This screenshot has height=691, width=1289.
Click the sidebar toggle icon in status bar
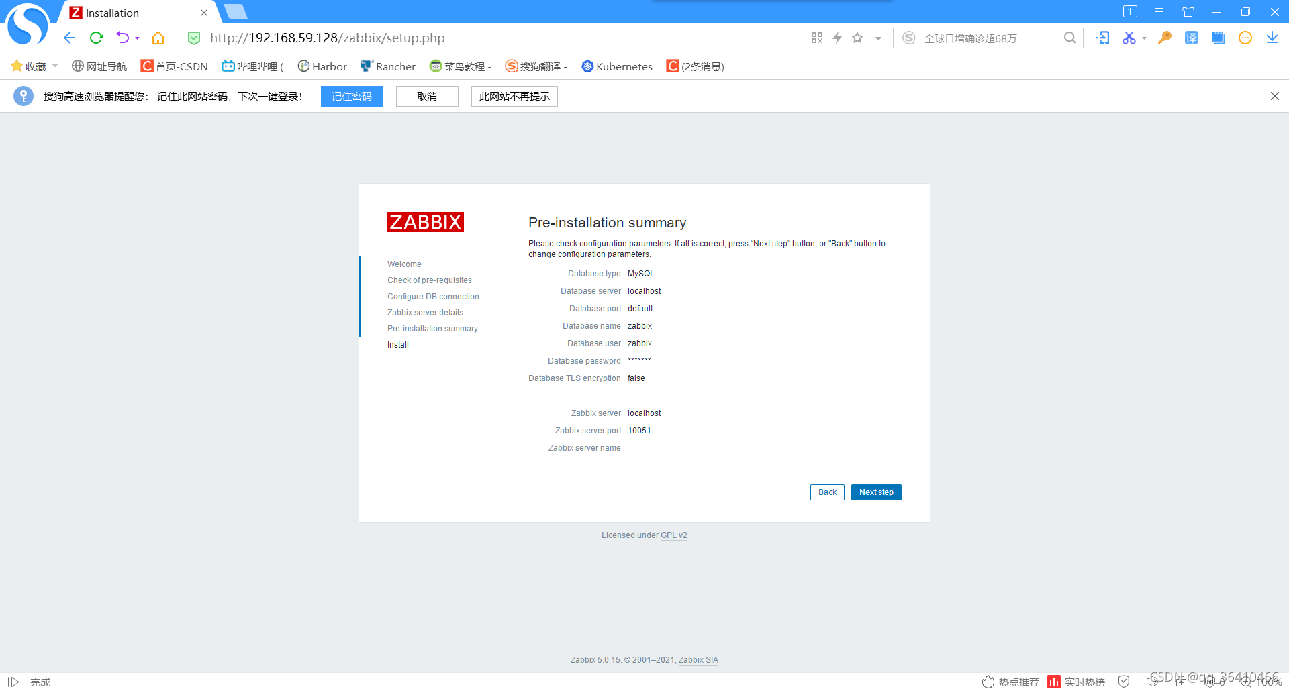13,682
